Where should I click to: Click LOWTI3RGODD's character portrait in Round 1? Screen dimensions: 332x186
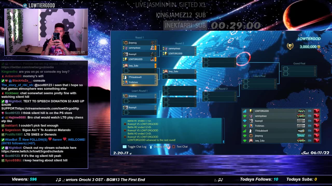click(x=152, y=59)
